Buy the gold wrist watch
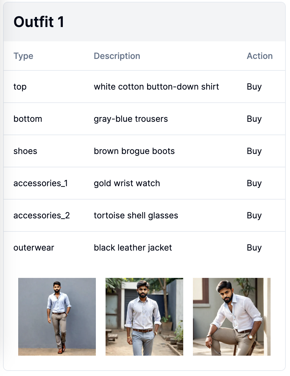Image resolution: width=290 pixels, height=376 pixels. 254,183
